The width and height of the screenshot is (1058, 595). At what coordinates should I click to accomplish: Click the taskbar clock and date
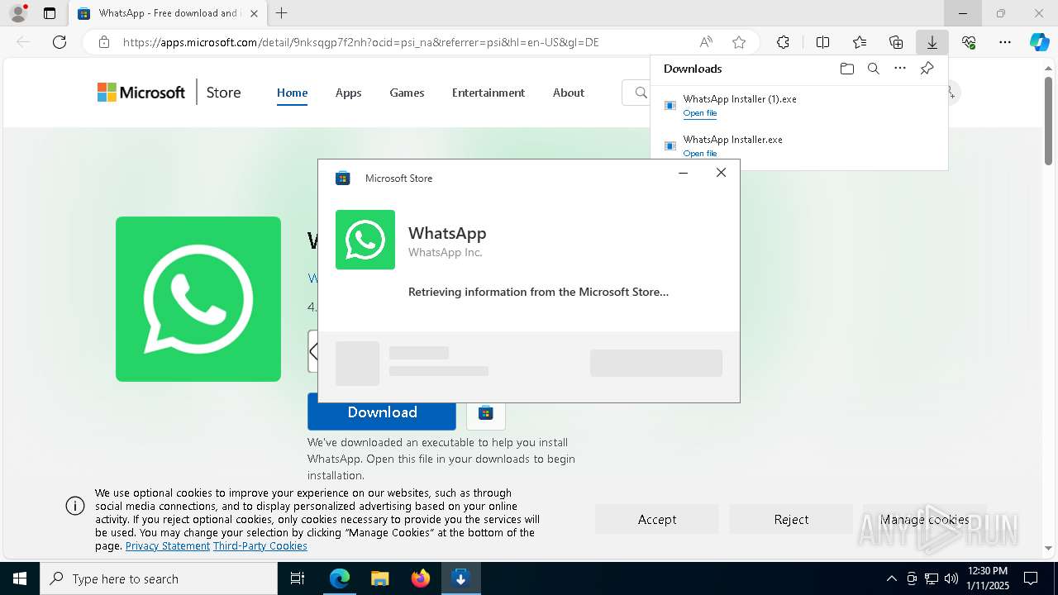click(x=987, y=578)
